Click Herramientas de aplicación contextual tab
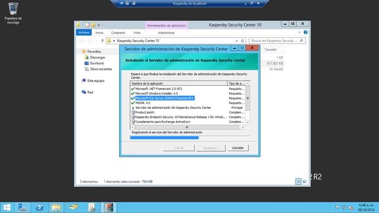The width and height of the screenshot is (379, 213). coord(166,25)
